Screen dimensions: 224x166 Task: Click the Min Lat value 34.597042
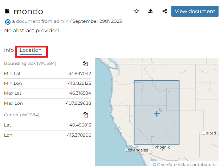(80, 74)
